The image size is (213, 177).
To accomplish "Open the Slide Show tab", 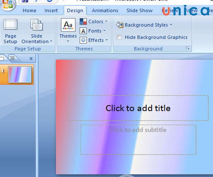I will 140,11.
